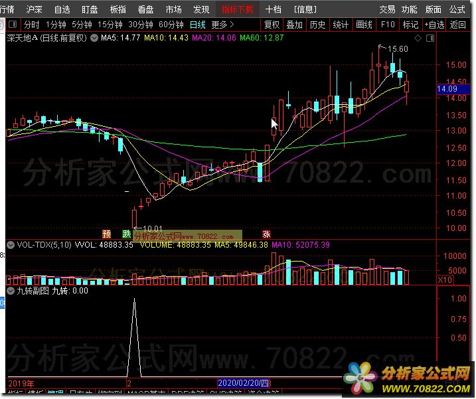
Task: Switch to the 日线 daily chart tab
Action: coord(197,25)
